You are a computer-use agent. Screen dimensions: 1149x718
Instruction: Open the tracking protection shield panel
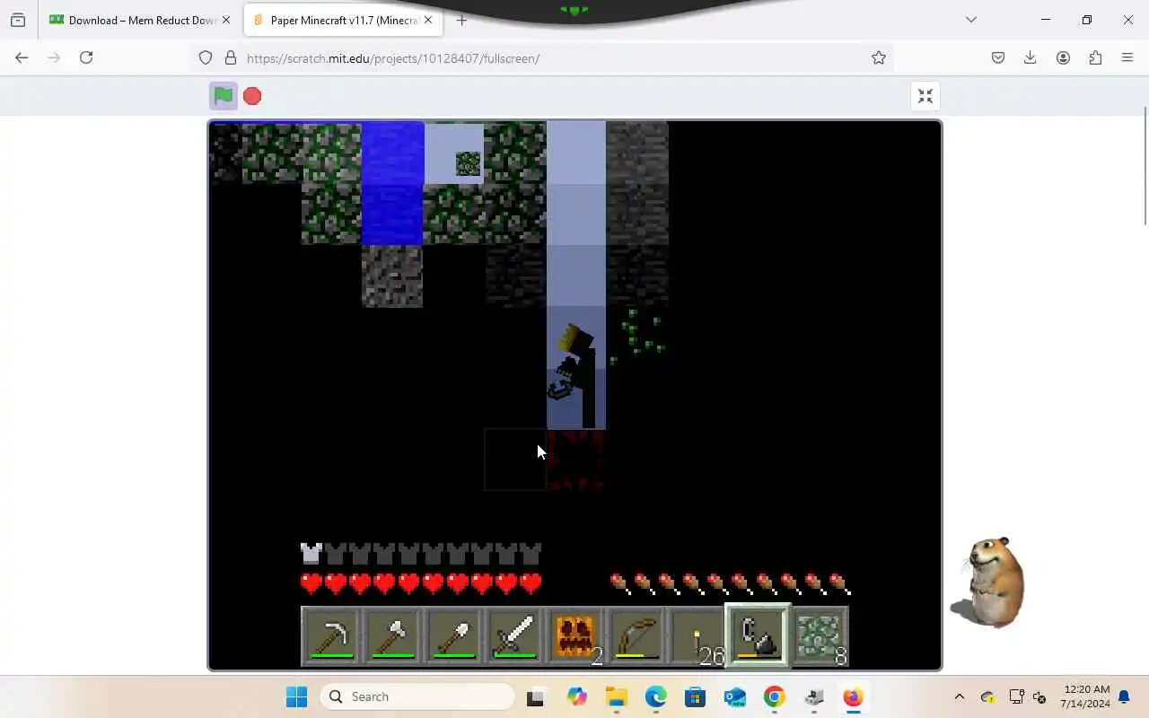point(206,57)
